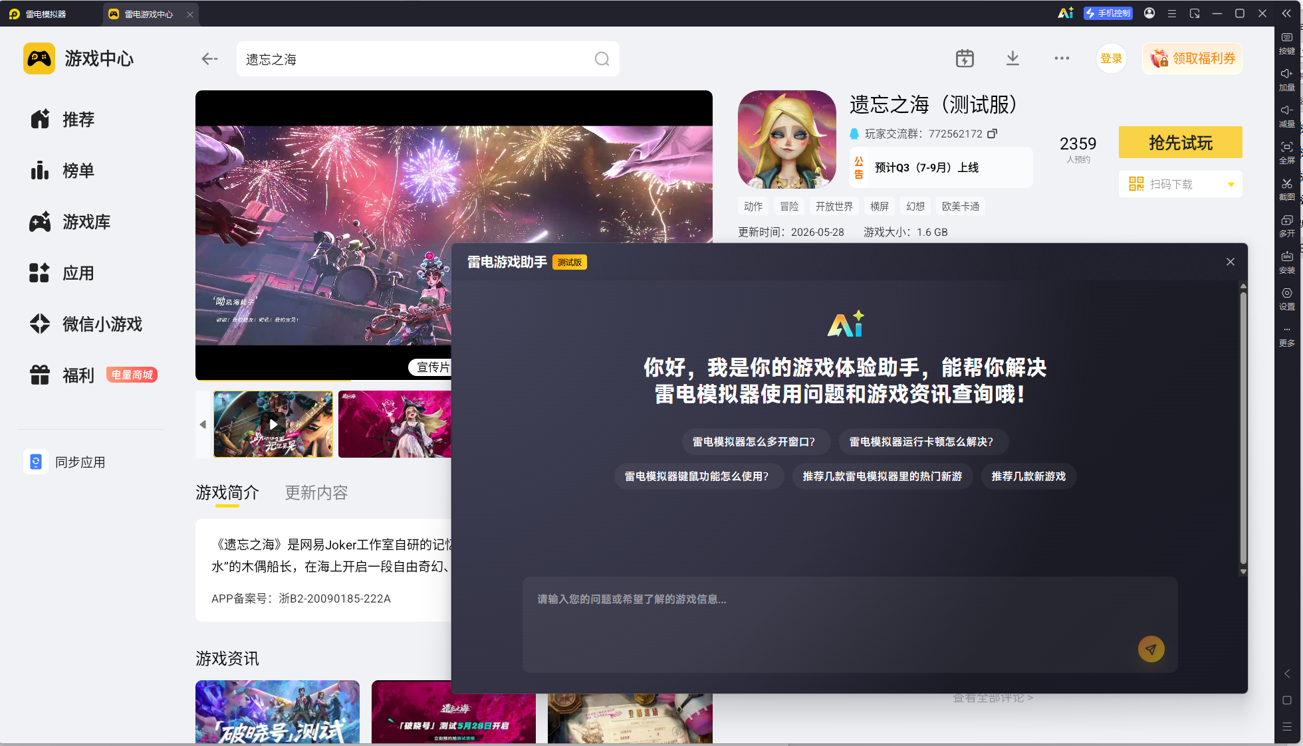Image resolution: width=1303 pixels, height=746 pixels.
Task: Click suggestion 推荐几款新游戏
Action: 1028,476
